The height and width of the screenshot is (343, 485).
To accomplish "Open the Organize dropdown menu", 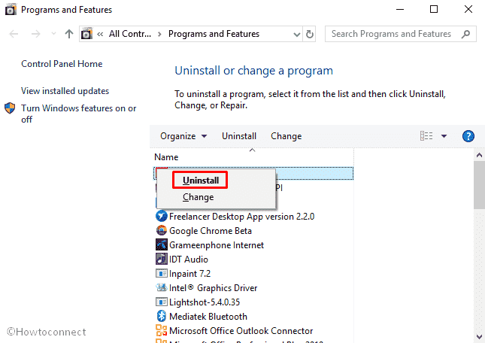I will click(183, 136).
